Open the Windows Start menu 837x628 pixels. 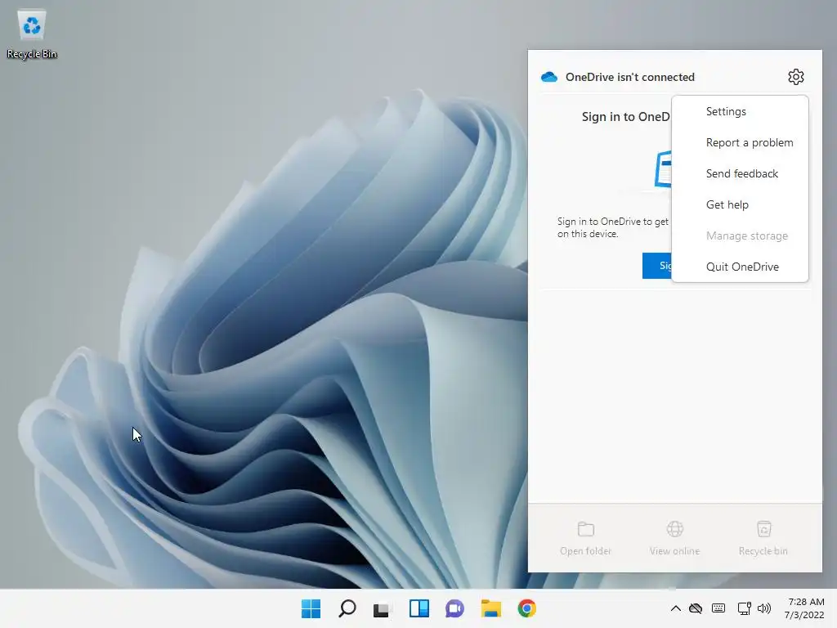click(x=311, y=608)
